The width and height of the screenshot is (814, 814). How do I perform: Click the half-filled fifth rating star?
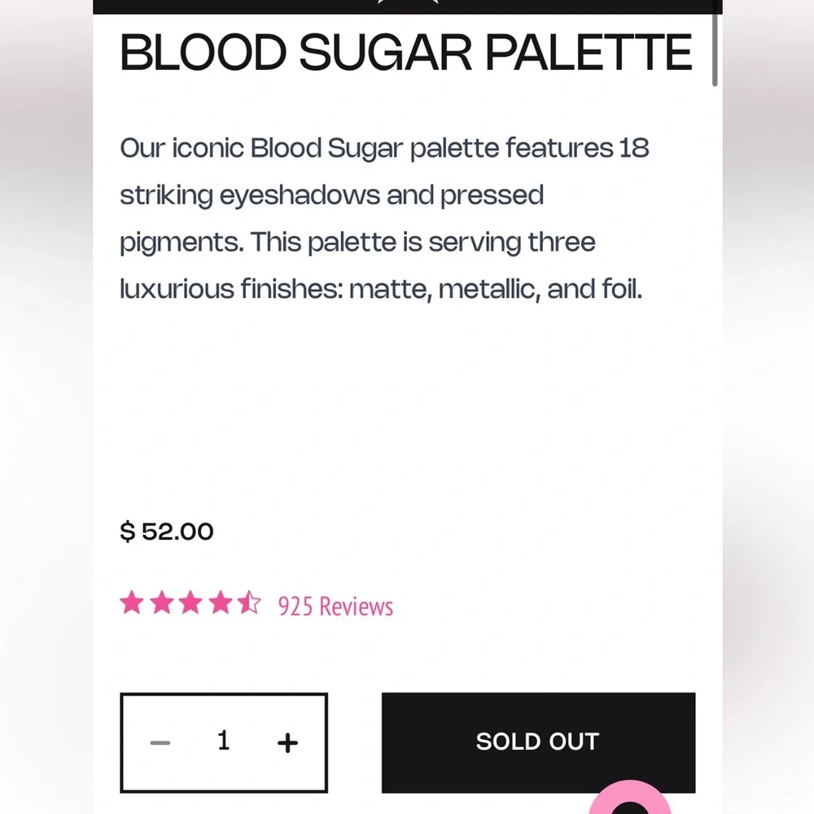[x=250, y=602]
